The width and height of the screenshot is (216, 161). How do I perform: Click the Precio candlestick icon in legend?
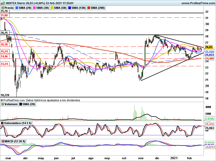pyautogui.click(x=2, y=8)
